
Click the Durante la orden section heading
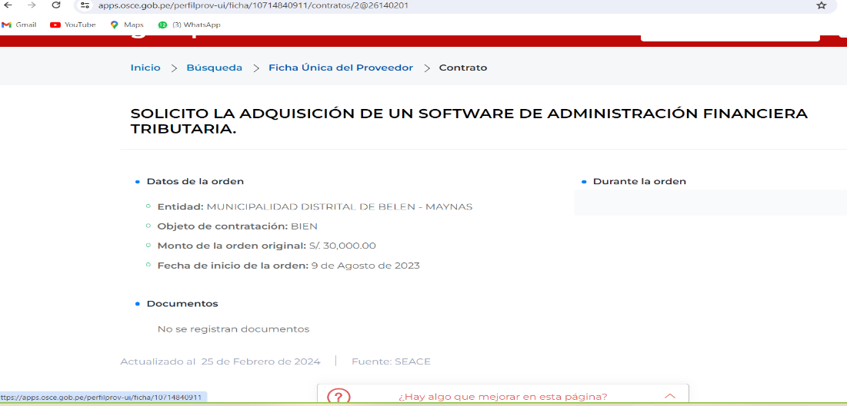coord(639,181)
